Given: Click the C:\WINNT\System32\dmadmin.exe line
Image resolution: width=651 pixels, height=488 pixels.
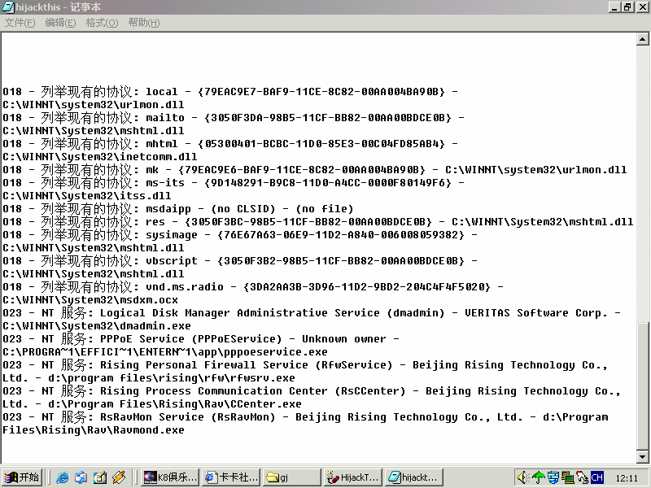Looking at the screenshot, I should [x=97, y=326].
